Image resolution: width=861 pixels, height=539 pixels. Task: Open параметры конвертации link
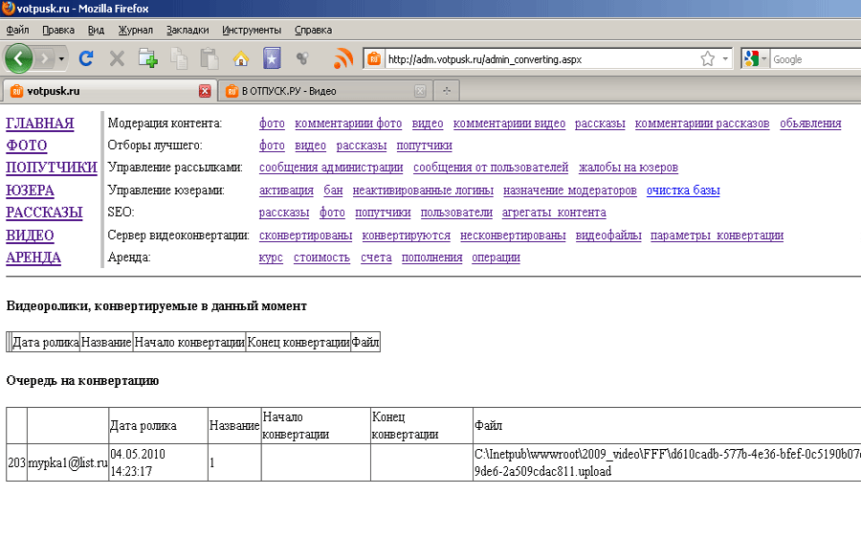tap(717, 236)
